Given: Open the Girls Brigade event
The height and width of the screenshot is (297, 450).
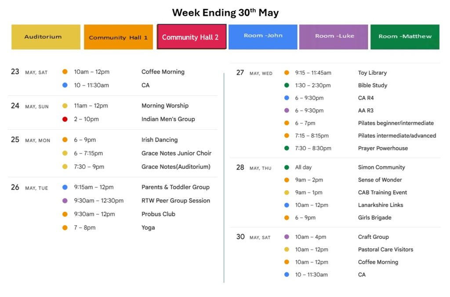Looking at the screenshot, I should (x=374, y=217).
